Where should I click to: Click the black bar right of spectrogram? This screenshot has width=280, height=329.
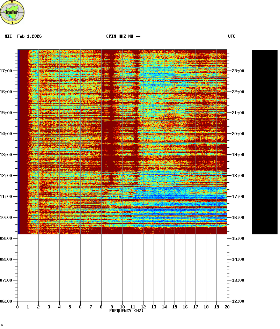coord(265,142)
